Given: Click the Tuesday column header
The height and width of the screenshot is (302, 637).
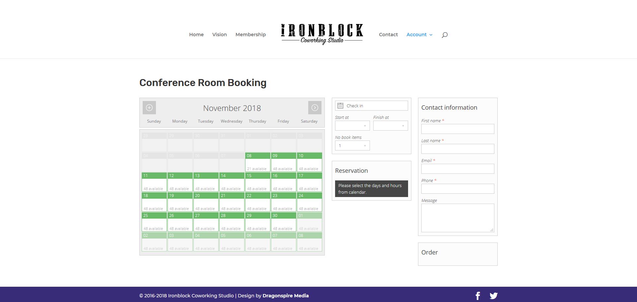Looking at the screenshot, I should (206, 121).
